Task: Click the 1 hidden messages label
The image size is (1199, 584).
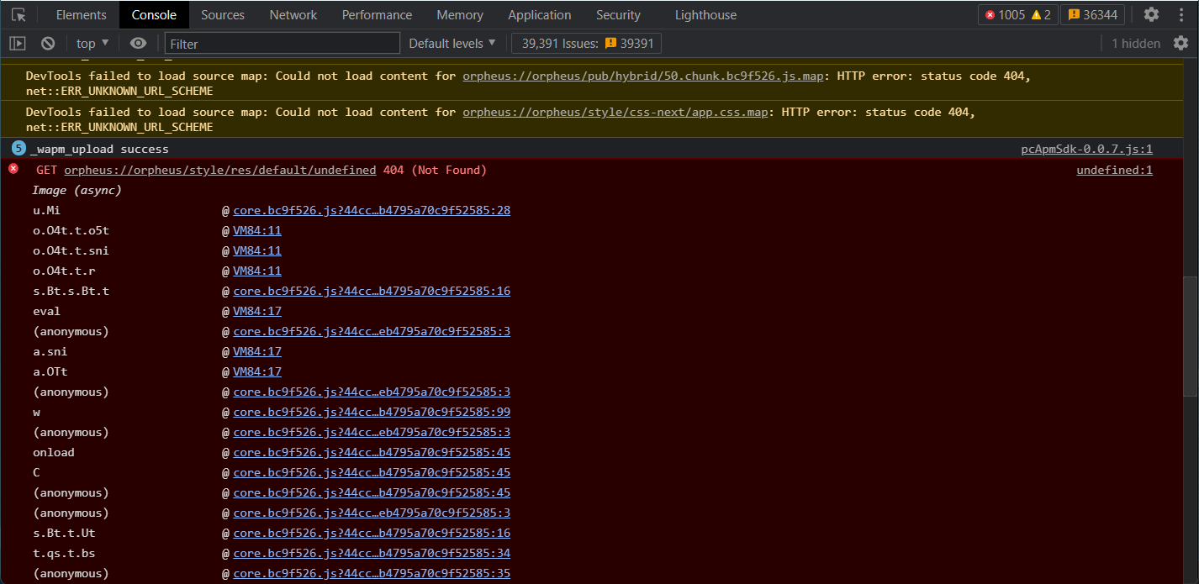Action: pyautogui.click(x=1135, y=43)
